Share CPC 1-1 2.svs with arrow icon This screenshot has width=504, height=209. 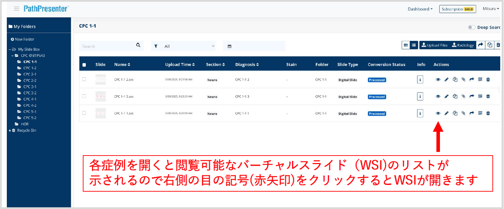click(472, 80)
